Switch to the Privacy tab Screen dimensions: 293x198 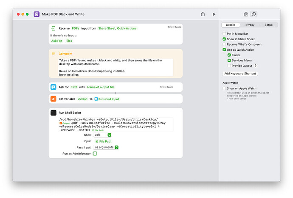(x=249, y=25)
